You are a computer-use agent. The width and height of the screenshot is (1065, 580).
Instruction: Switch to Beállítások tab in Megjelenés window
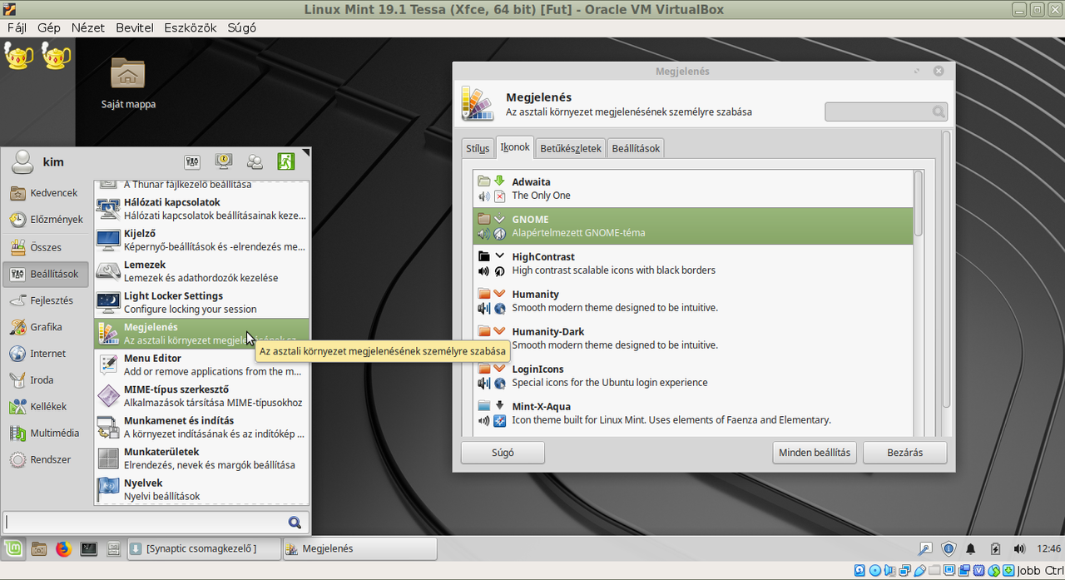click(x=636, y=149)
